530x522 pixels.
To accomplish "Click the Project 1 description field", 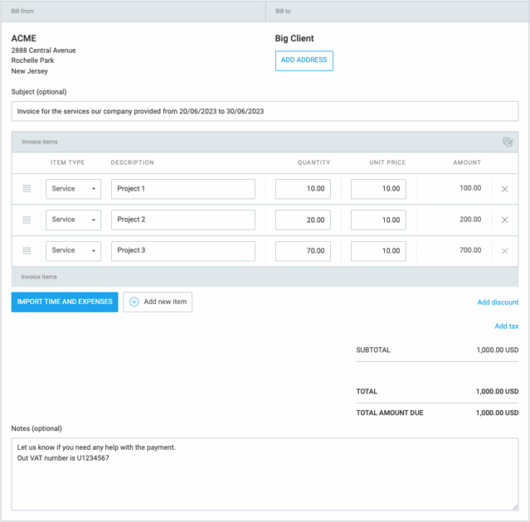I will 182,189.
